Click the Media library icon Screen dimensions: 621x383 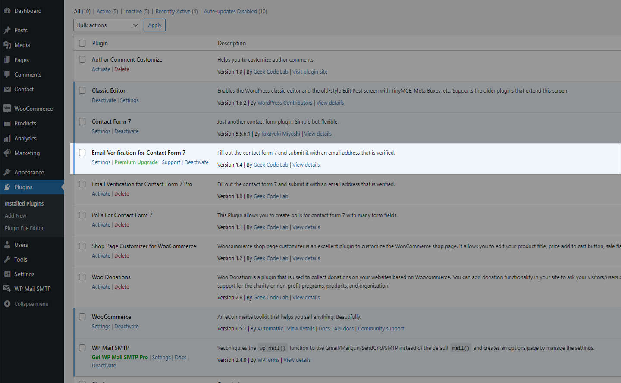7,45
